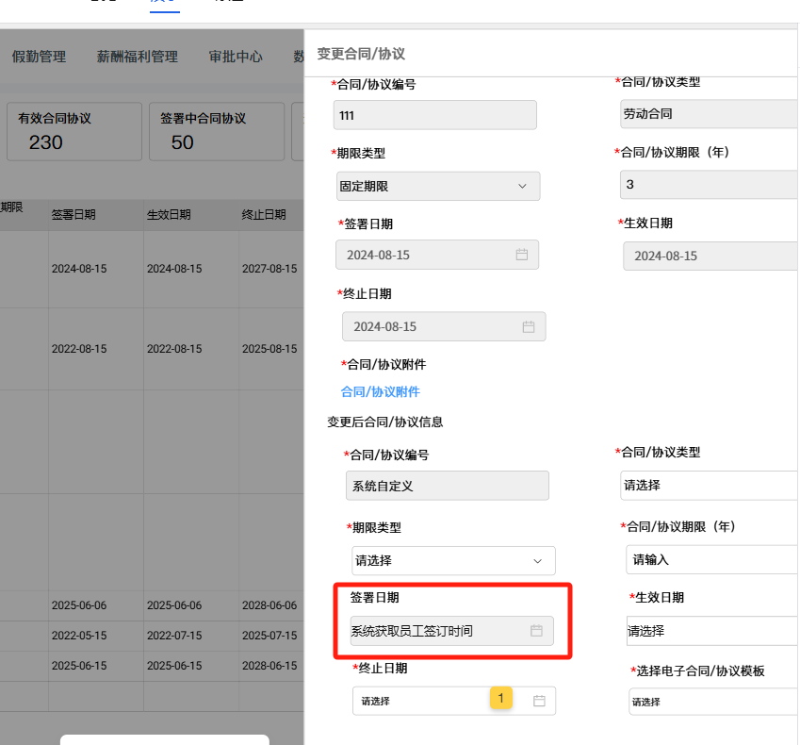The width and height of the screenshot is (800, 745).
Task: Click calendar icon in empty 终止日期 请选择 field
Action: (x=540, y=701)
